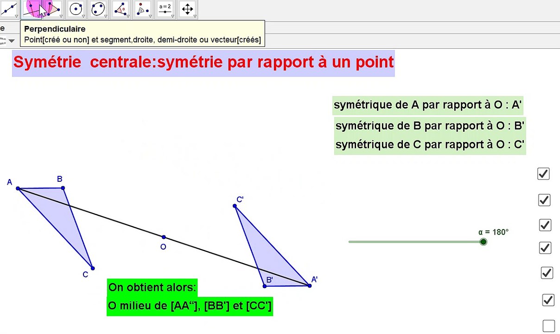Image resolution: width=560 pixels, height=334 pixels.
Task: Open the Circle tool's dropdown triangle
Action: [83, 16]
